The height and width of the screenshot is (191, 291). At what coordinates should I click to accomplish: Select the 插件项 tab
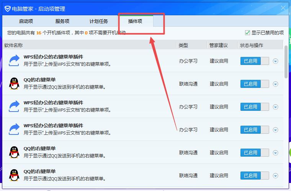[135, 21]
